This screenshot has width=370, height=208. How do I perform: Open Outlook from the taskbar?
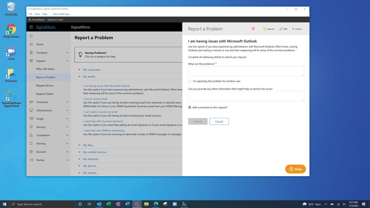click(x=99, y=204)
